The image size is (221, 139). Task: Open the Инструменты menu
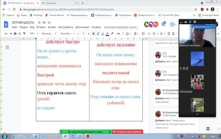point(66,27)
